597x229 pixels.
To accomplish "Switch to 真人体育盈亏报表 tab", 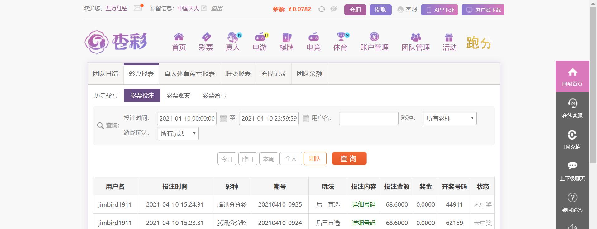I will [189, 74].
